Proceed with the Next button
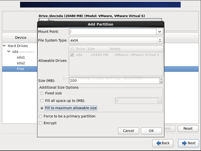Viewport: 201px width, 151px height. tap(188, 143)
